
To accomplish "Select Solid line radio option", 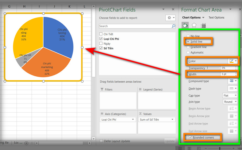I will (x=188, y=41).
